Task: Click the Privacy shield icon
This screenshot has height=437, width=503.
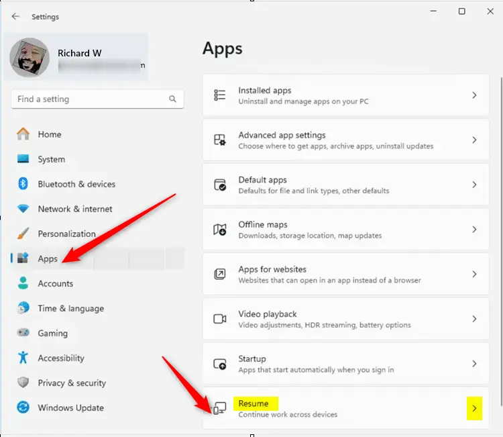Action: point(23,383)
